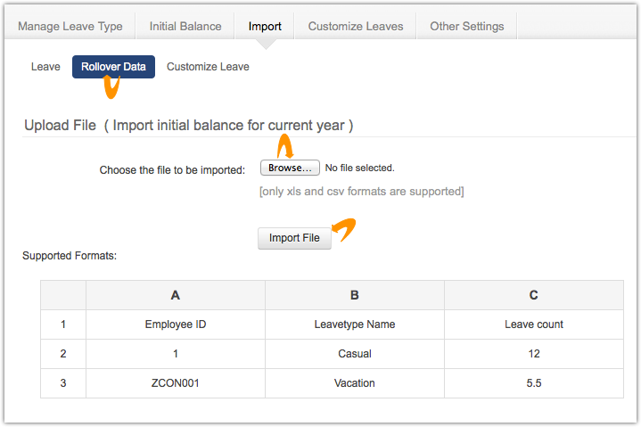Select row number 2 header
Image resolution: width=641 pixels, height=427 pixels.
63,354
